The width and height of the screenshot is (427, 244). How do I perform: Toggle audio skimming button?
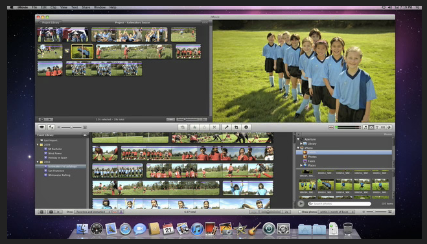(331, 127)
